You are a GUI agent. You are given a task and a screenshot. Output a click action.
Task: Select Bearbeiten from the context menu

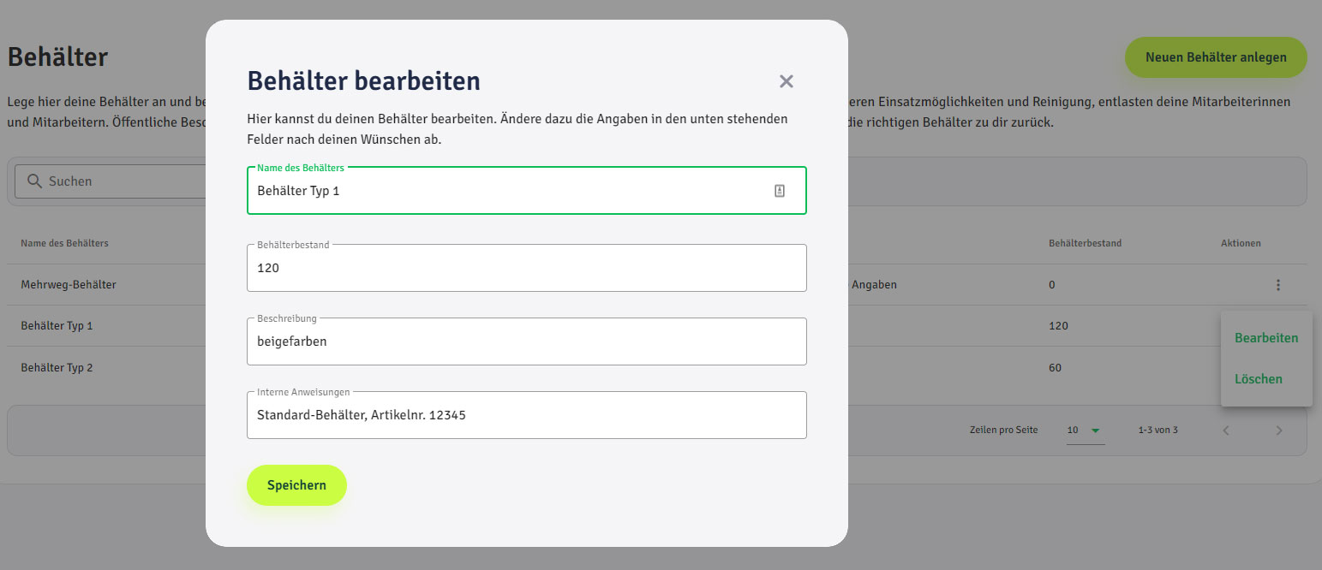click(x=1265, y=338)
